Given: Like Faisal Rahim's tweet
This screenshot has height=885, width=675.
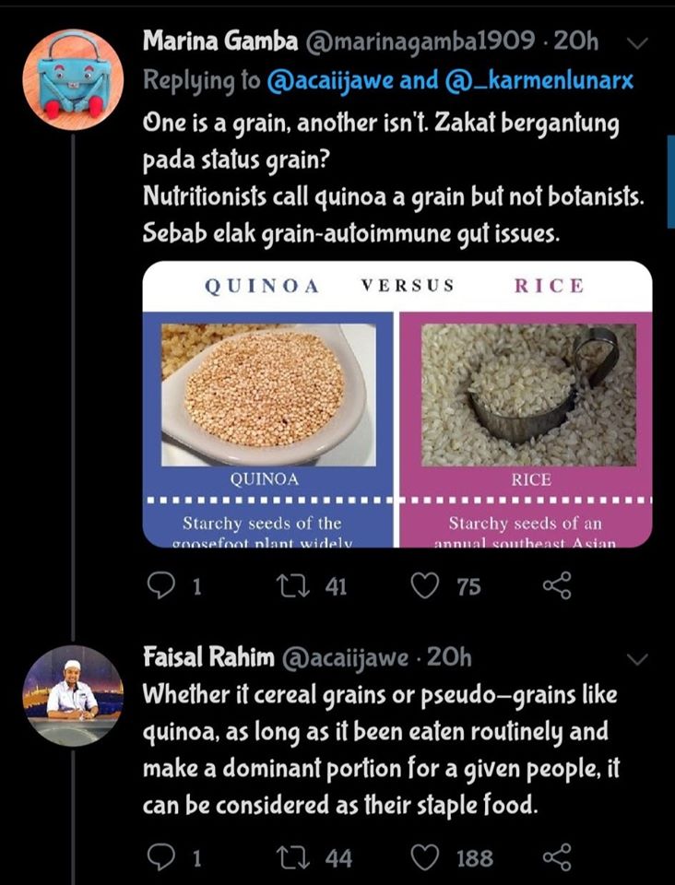Looking at the screenshot, I should coord(424,857).
